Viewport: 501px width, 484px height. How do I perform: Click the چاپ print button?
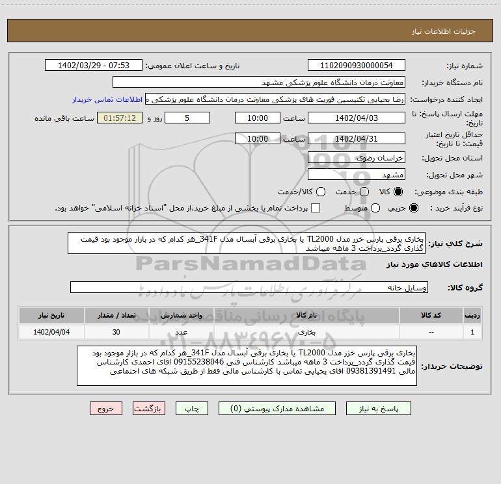click(x=192, y=409)
